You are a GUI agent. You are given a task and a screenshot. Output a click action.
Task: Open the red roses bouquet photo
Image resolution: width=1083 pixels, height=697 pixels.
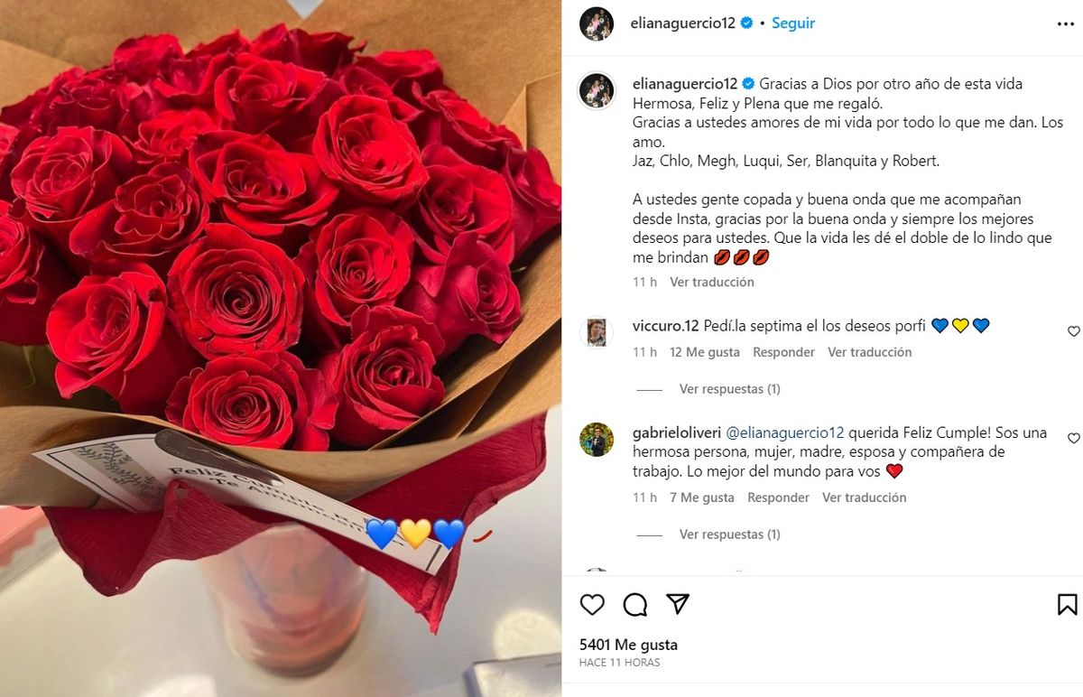[x=281, y=348]
